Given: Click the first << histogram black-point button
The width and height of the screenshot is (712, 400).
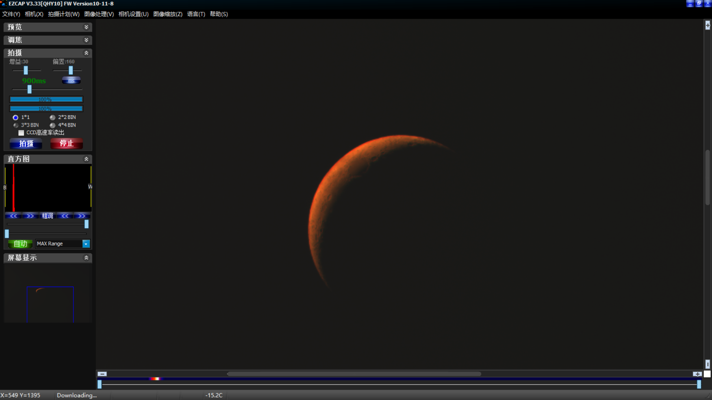Looking at the screenshot, I should 13,216.
